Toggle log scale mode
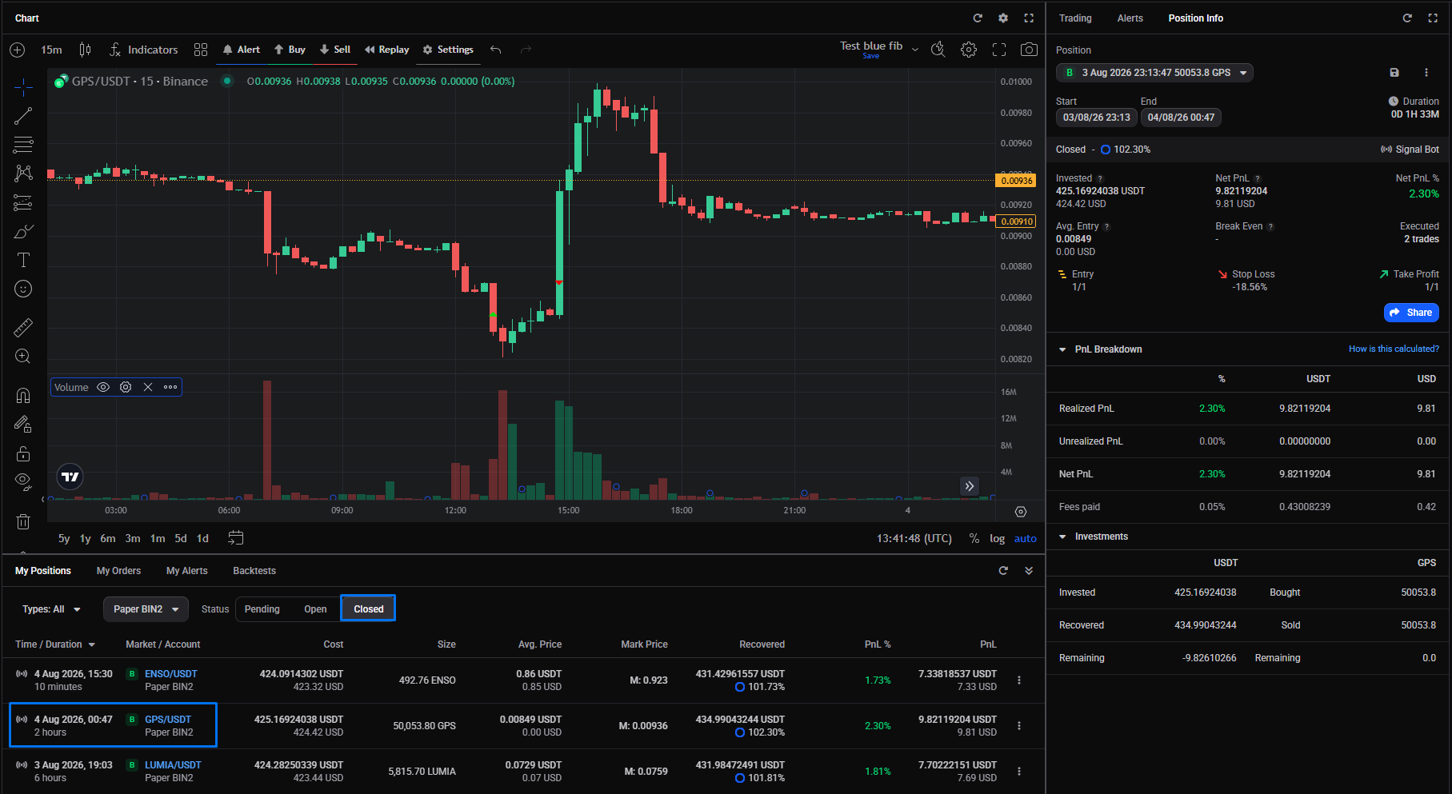The width and height of the screenshot is (1452, 794). [997, 538]
